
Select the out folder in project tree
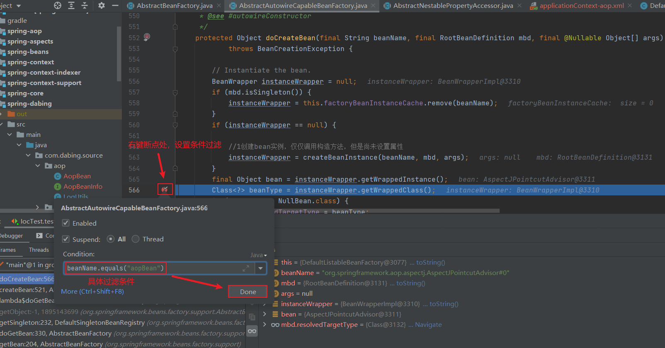(x=22, y=114)
